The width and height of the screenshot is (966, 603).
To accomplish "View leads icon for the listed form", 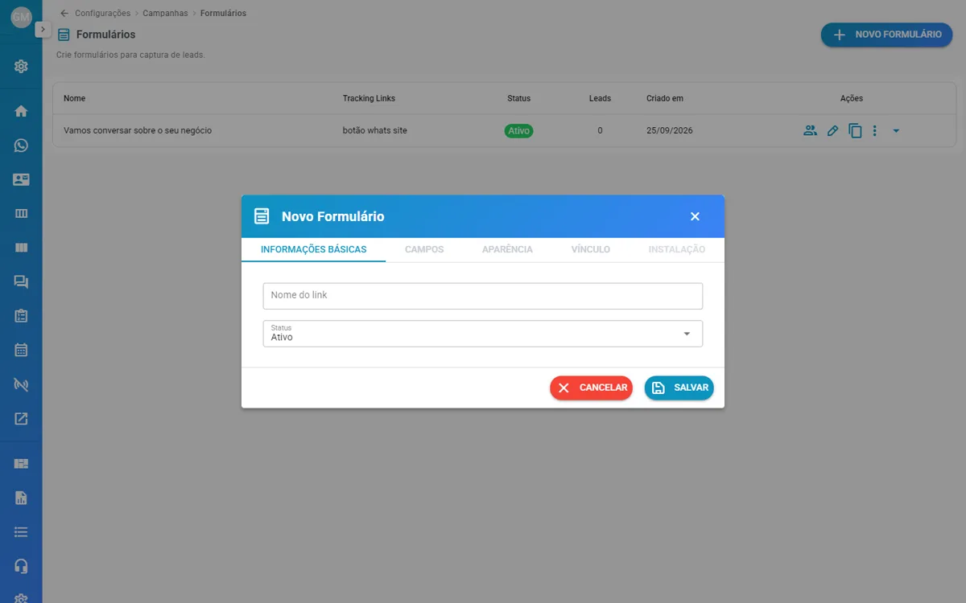I will click(810, 130).
